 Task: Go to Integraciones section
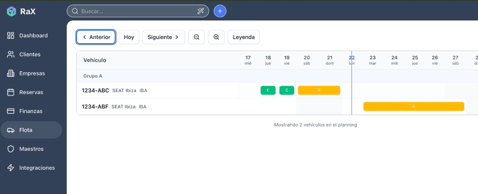pos(37,168)
